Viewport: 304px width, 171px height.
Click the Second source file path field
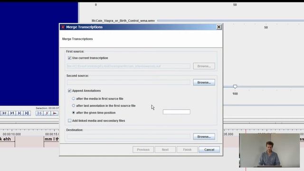(x=129, y=82)
